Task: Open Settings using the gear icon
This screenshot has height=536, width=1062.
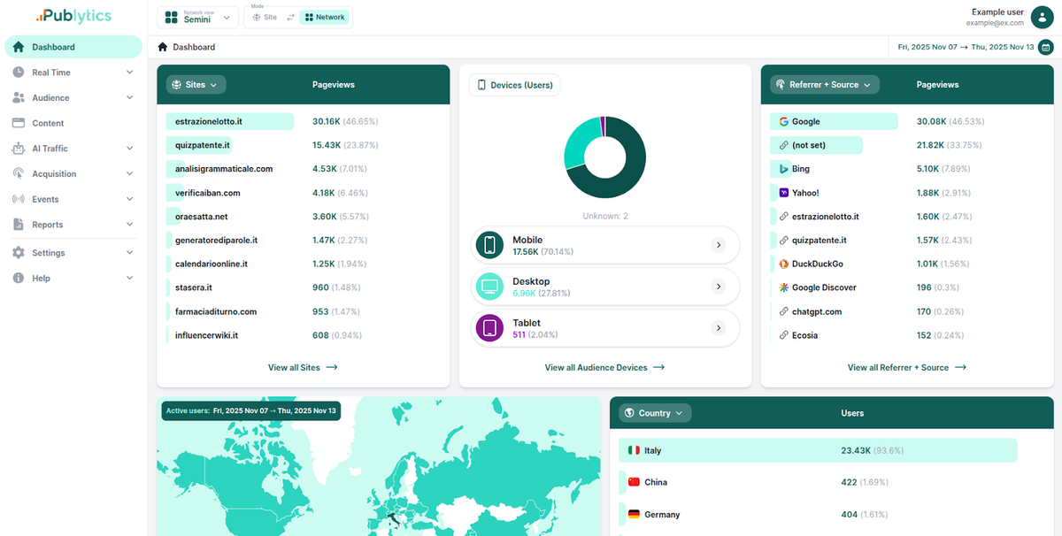Action: [x=19, y=252]
